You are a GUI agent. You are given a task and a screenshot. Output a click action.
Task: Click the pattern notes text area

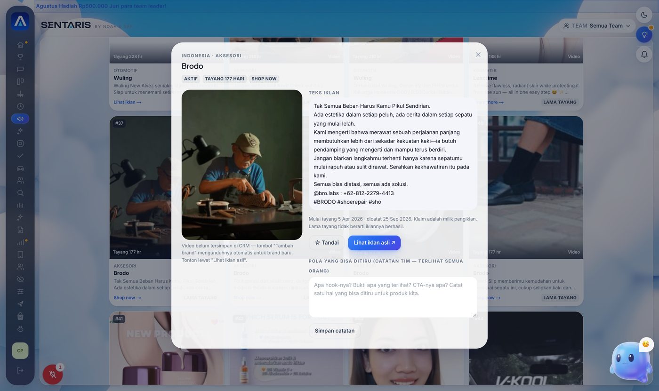(x=393, y=297)
